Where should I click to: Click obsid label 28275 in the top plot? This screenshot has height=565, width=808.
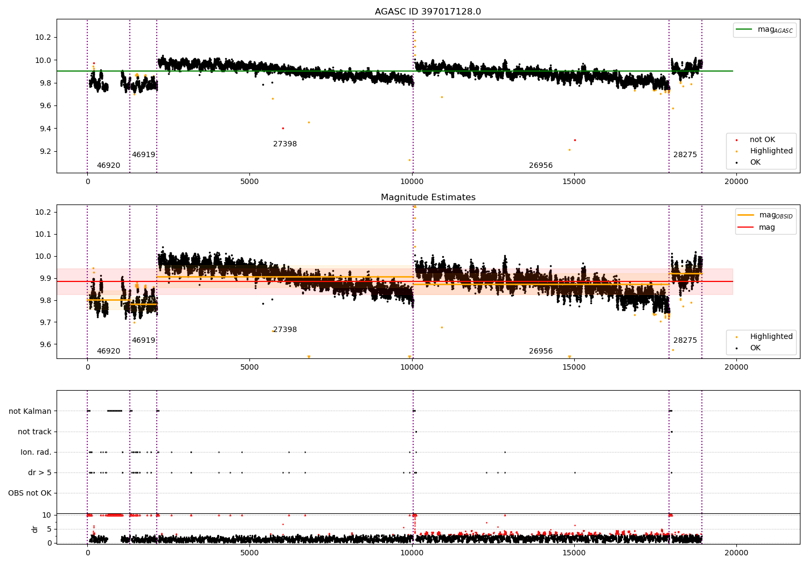(x=685, y=155)
